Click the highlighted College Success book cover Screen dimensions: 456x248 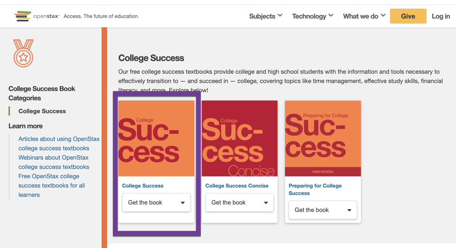(156, 138)
